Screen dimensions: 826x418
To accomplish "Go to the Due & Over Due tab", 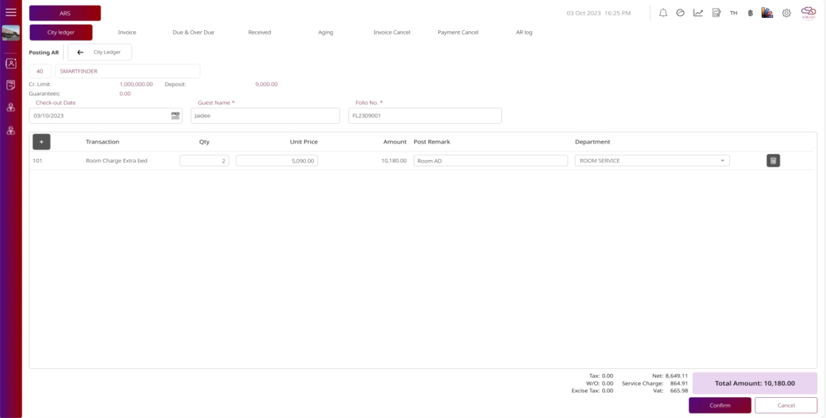I will [x=193, y=32].
